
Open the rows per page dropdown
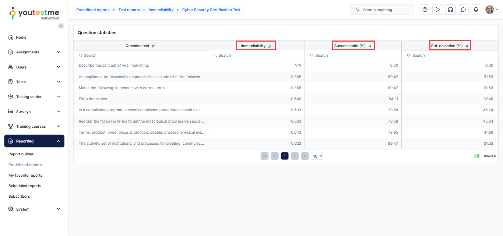point(317,156)
